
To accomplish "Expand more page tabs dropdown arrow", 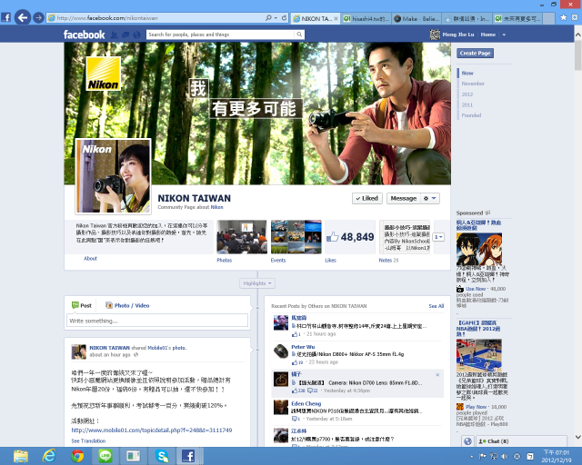I will 438,237.
